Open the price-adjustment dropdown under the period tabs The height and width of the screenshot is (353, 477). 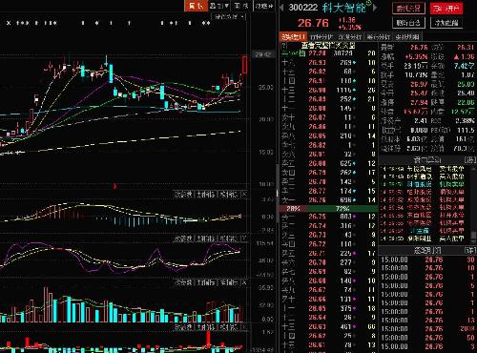coord(229,16)
